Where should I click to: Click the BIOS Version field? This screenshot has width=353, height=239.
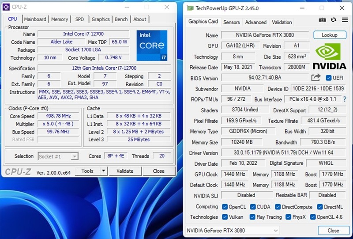click(265, 78)
